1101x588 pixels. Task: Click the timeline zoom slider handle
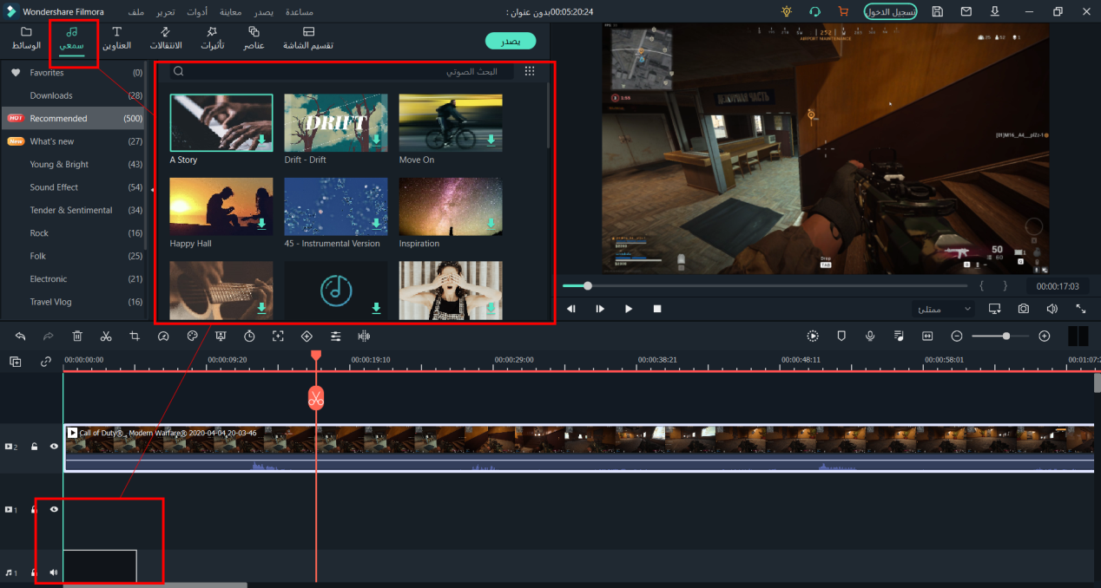tap(1006, 336)
